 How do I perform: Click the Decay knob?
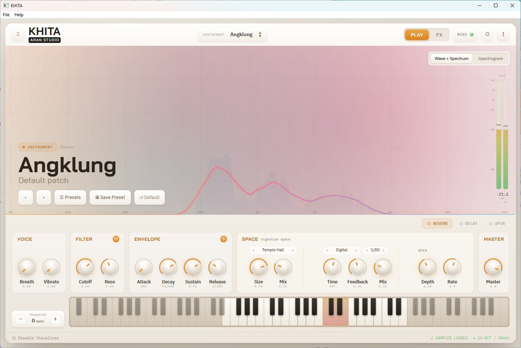168,267
